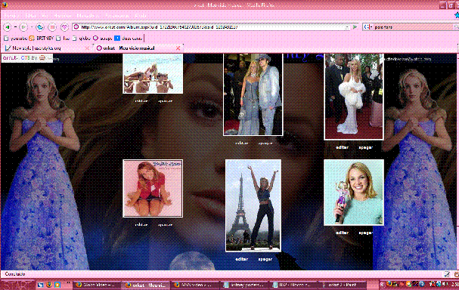
Task: Open the bookmark with blue square icon
Action: tap(128, 39)
